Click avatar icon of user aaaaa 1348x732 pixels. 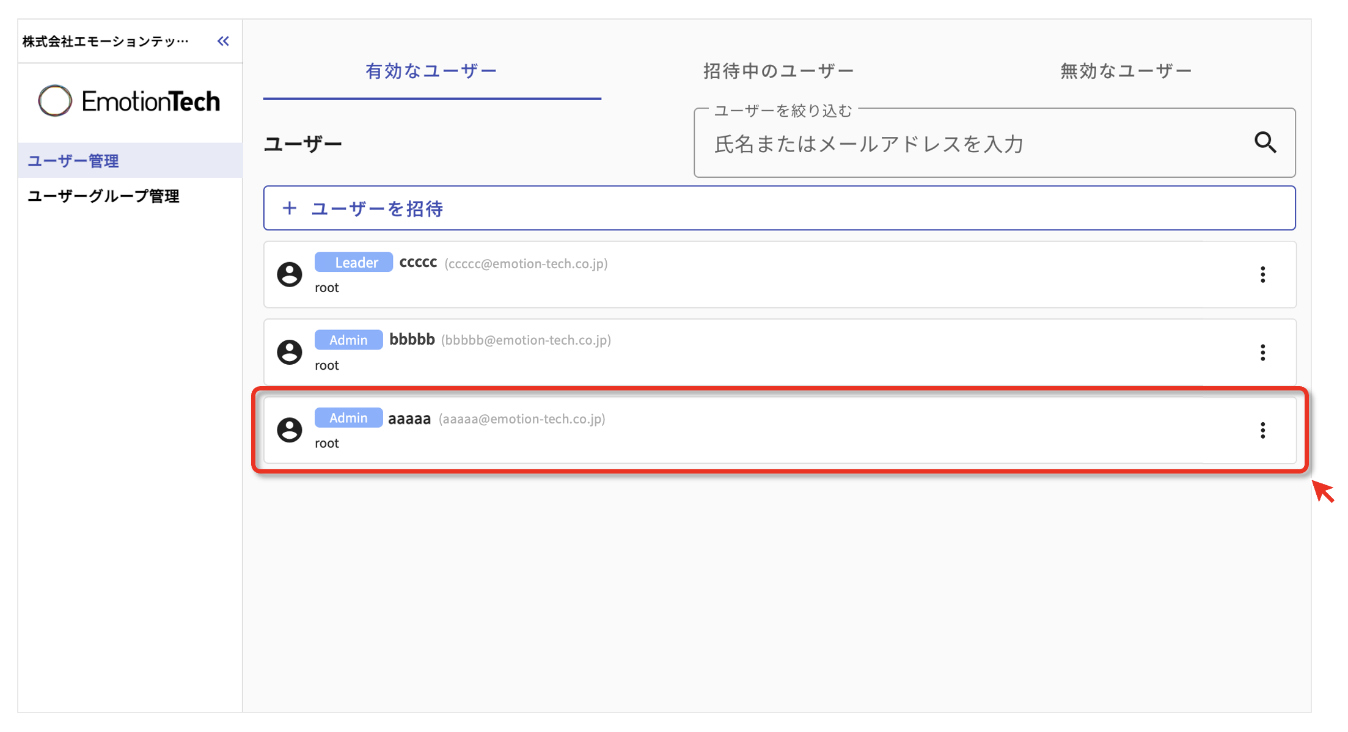click(x=290, y=430)
